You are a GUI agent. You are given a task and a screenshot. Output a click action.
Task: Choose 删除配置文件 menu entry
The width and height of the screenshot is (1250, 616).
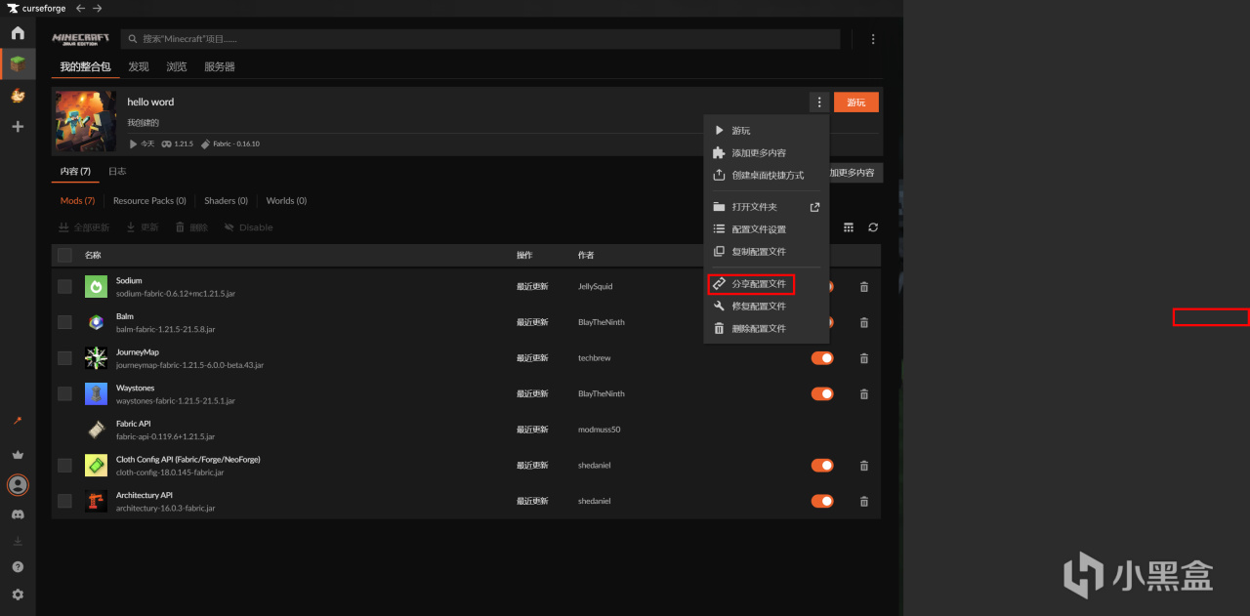point(767,329)
